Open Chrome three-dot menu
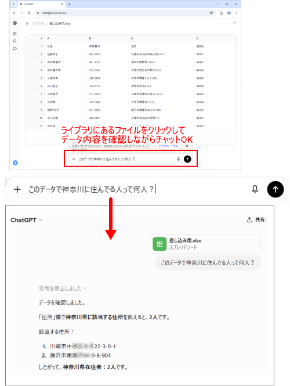Image resolution: width=290 pixels, height=386 pixels. point(236,13)
